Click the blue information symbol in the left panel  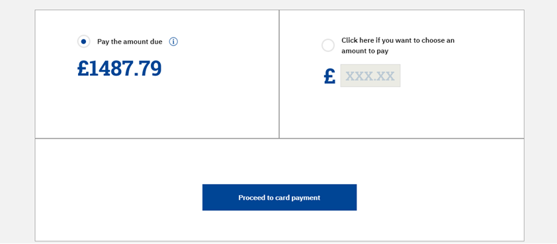pyautogui.click(x=173, y=42)
